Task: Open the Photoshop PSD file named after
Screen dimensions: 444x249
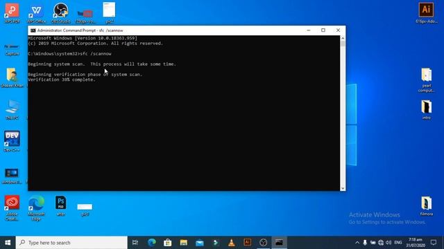Action: 60,205
